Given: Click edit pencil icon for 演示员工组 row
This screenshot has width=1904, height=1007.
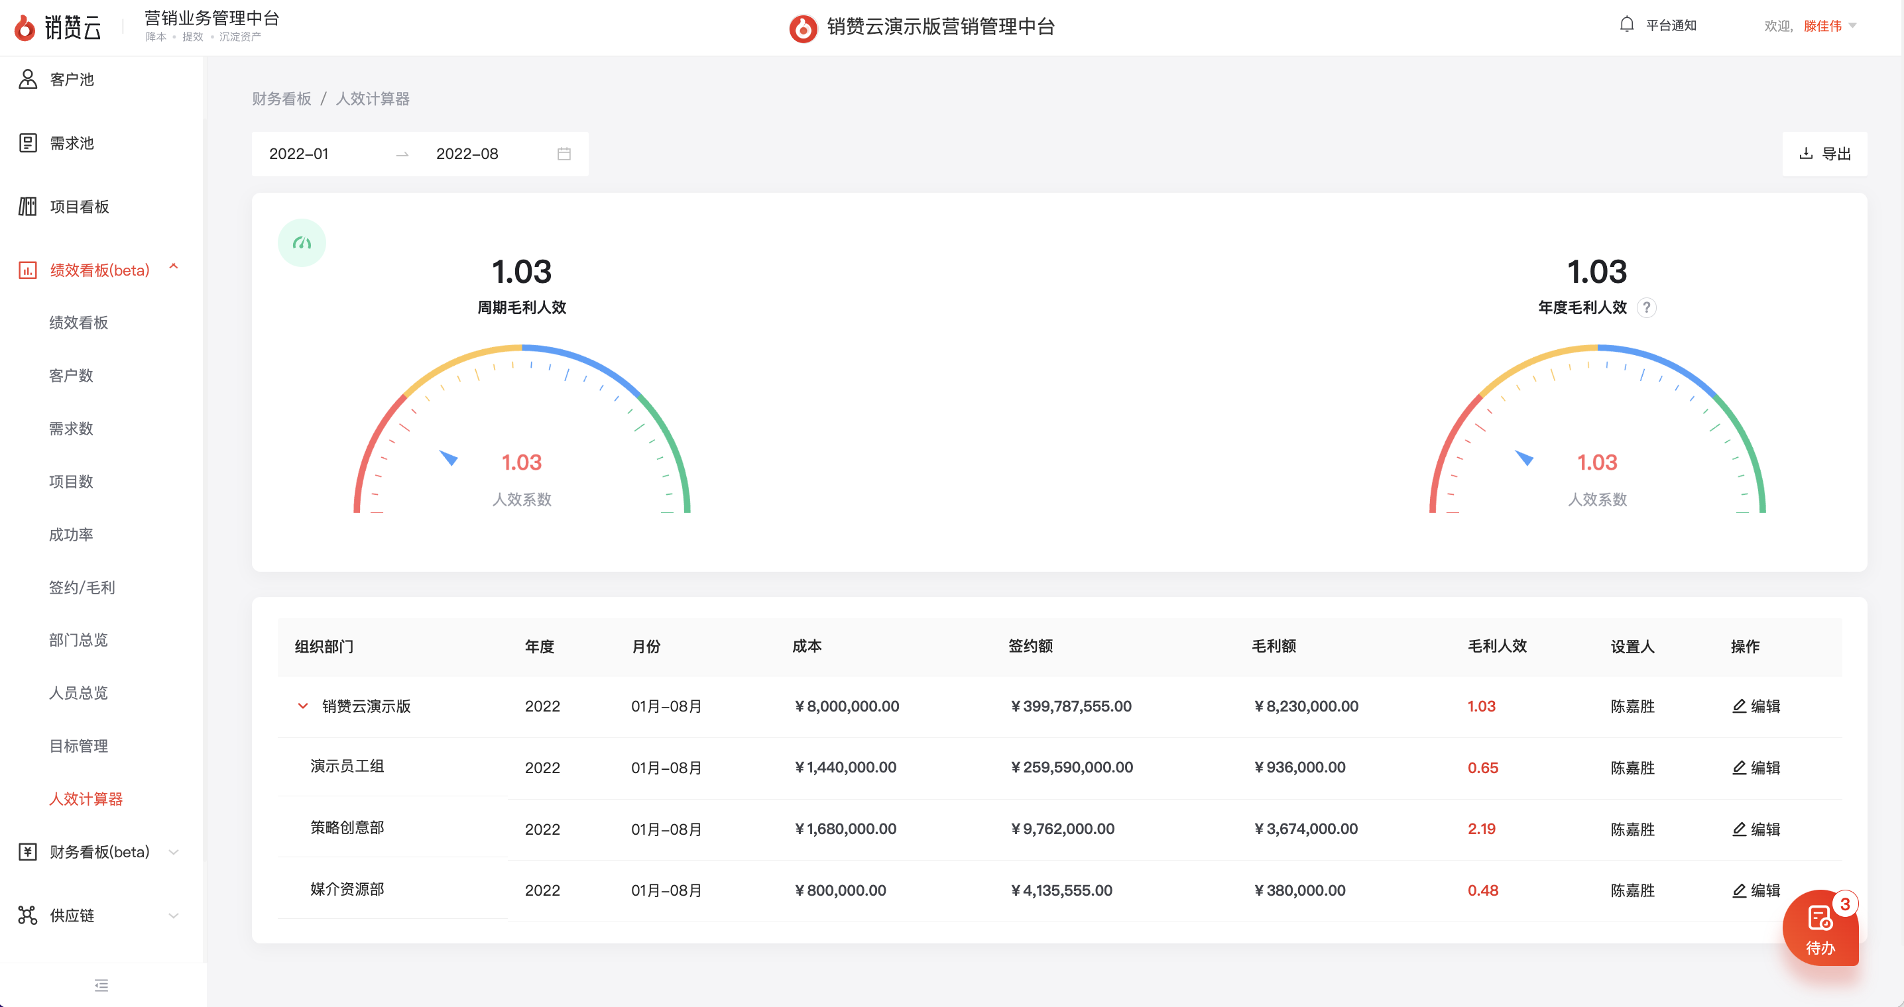Looking at the screenshot, I should [1739, 767].
